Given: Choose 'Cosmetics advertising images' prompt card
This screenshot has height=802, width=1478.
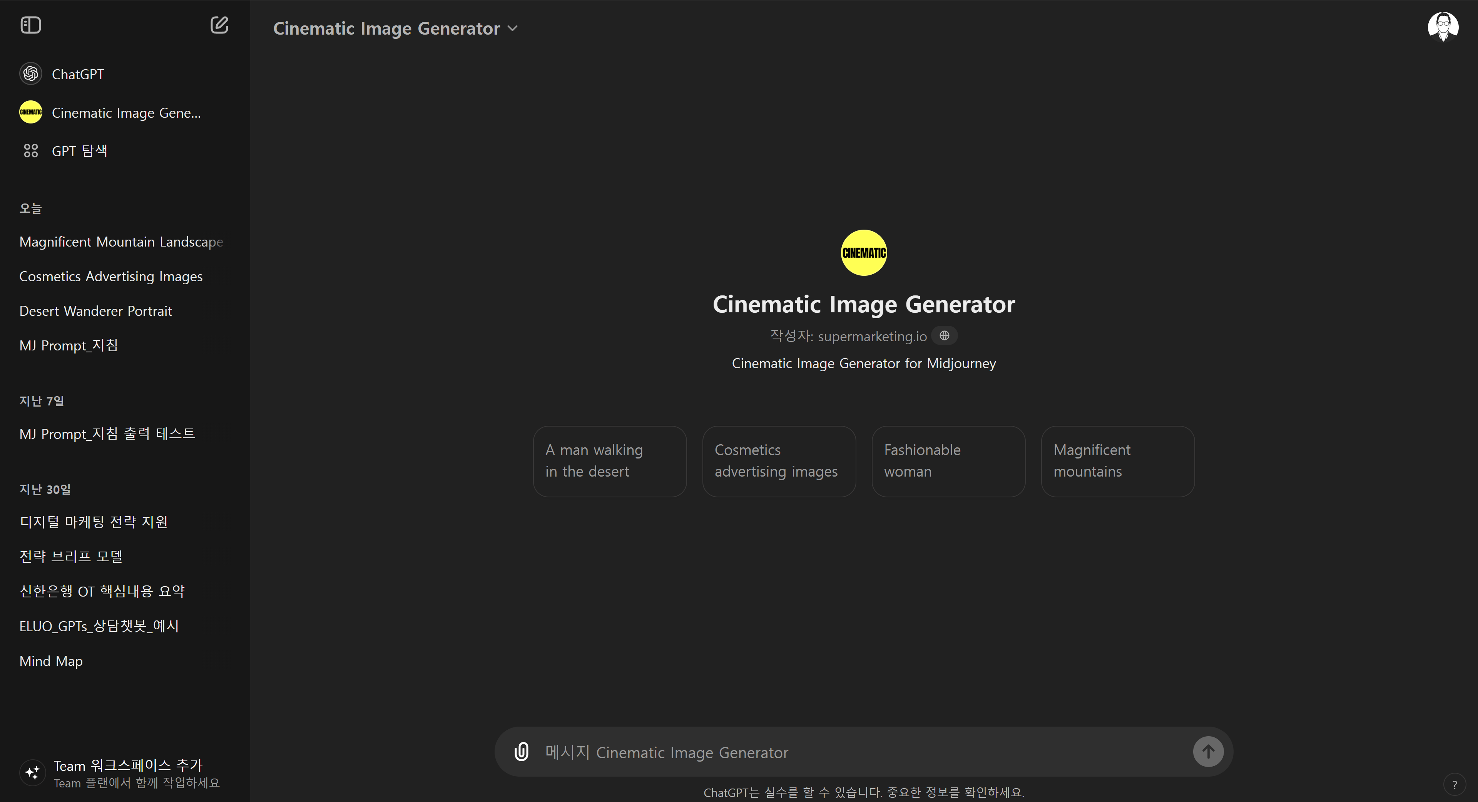Looking at the screenshot, I should (x=779, y=461).
